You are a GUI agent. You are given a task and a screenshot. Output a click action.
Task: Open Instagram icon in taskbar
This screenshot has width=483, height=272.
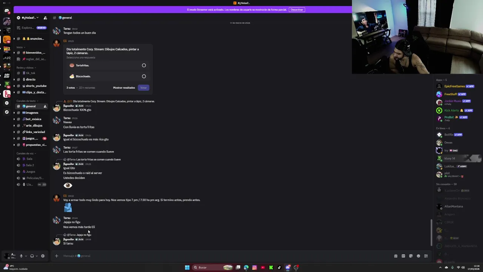254,267
